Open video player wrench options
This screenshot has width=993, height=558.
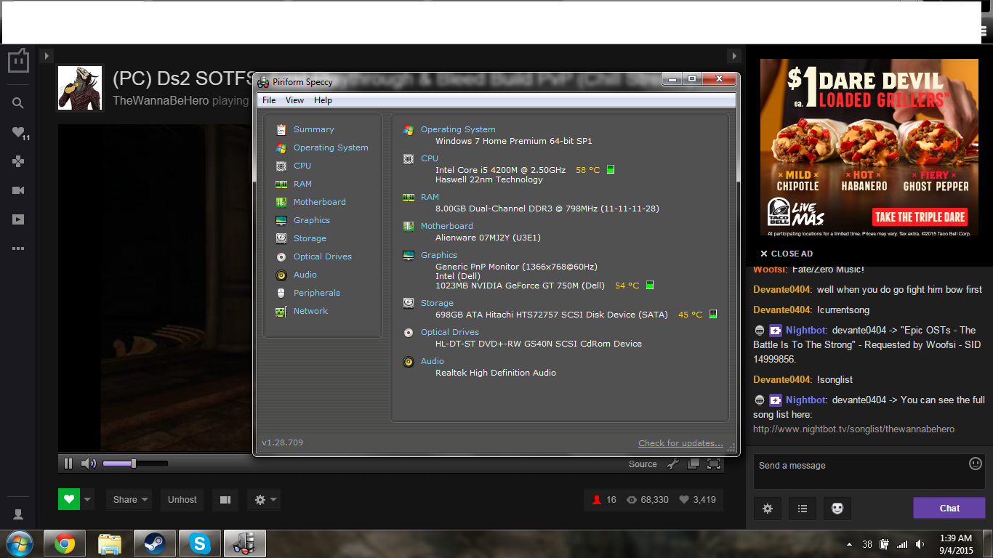[673, 464]
